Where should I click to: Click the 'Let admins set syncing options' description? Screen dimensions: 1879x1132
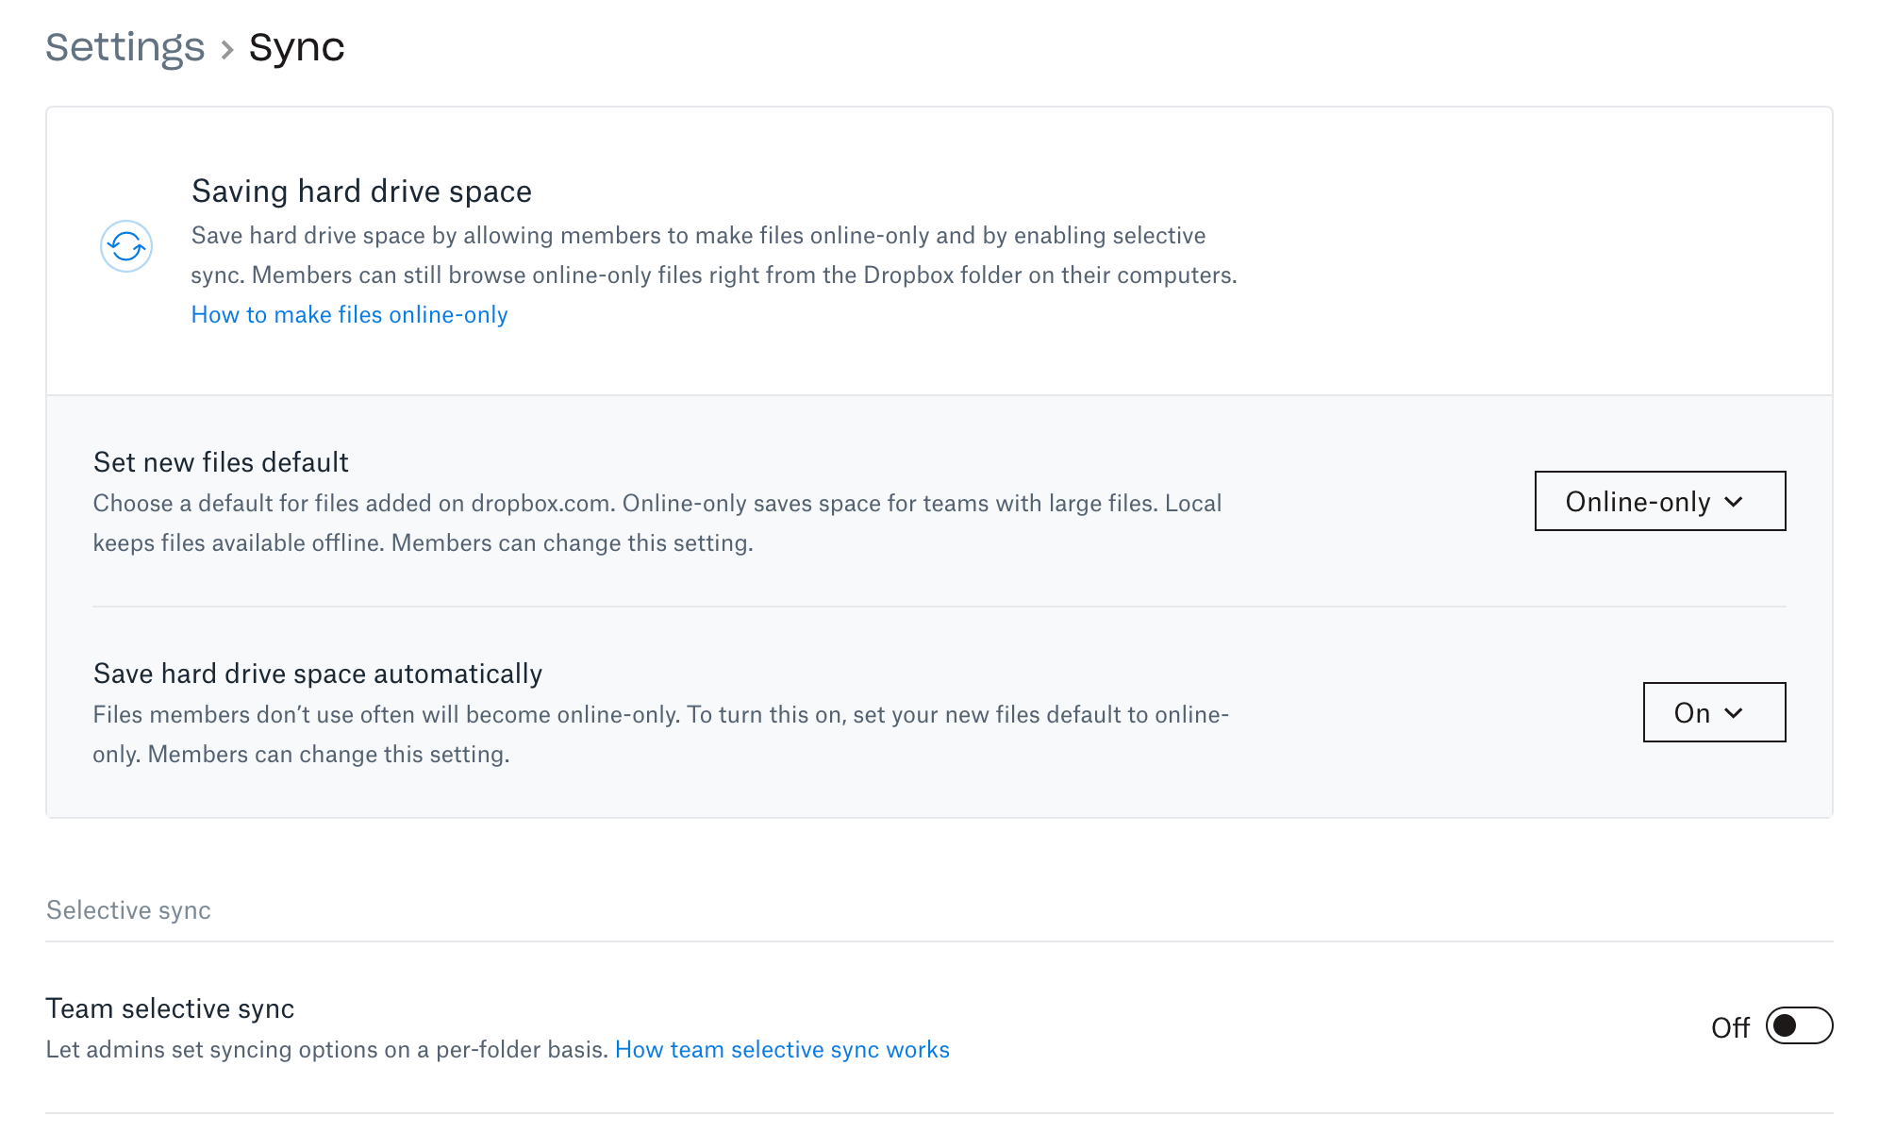tap(326, 1050)
